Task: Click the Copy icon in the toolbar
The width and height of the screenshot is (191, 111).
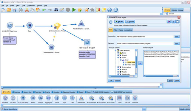Action: (33, 10)
